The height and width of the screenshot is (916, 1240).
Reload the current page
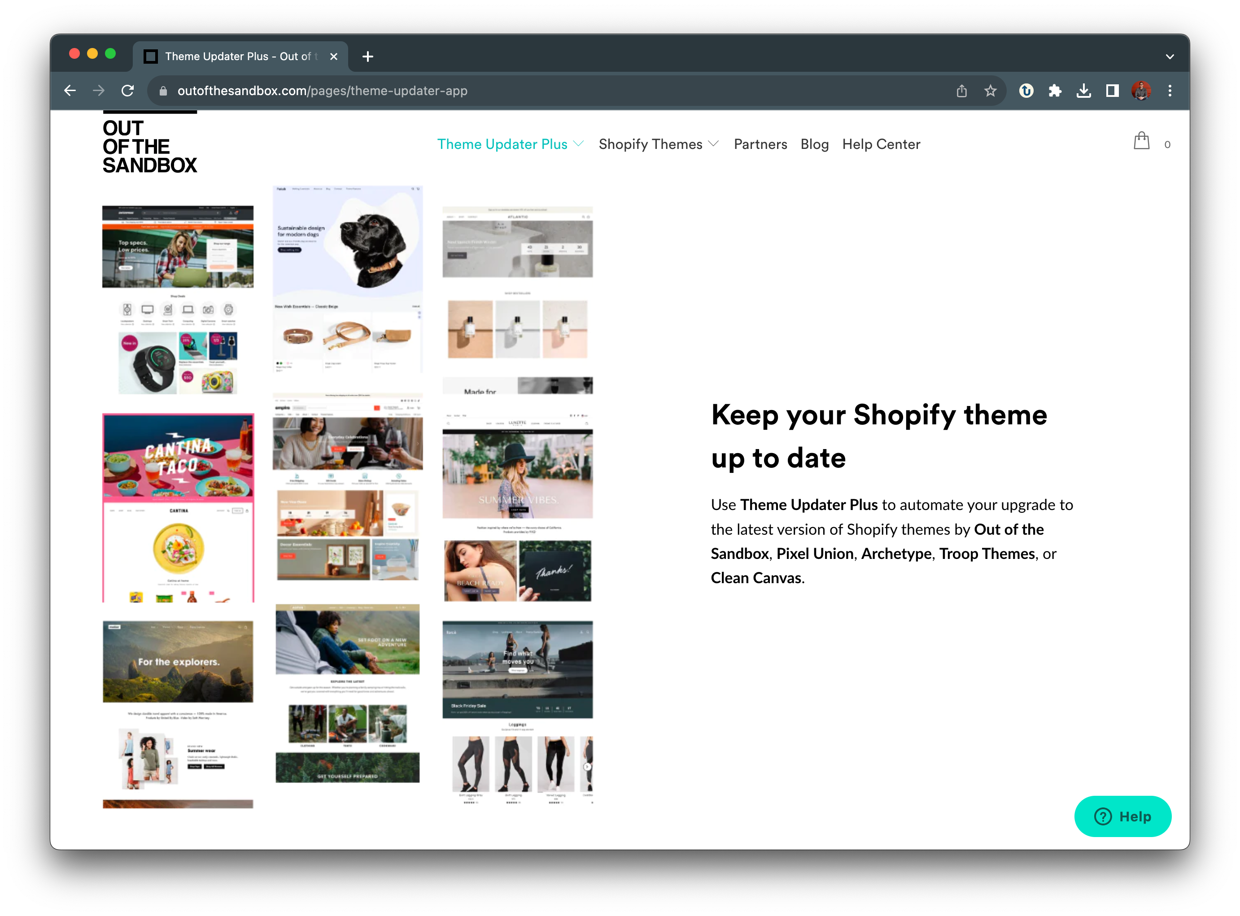coord(127,90)
